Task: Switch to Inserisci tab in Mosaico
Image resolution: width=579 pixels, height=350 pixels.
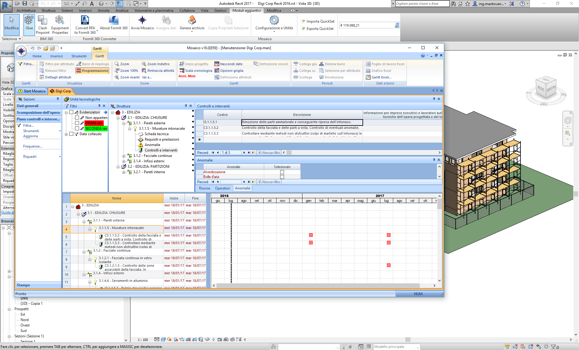Action: 56,56
